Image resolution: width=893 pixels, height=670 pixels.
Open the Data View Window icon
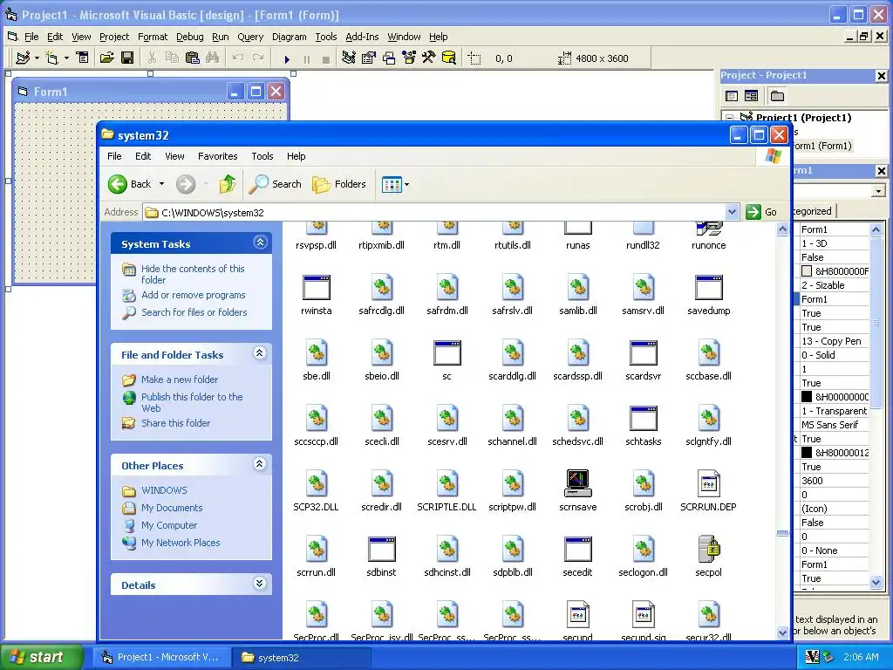(449, 58)
